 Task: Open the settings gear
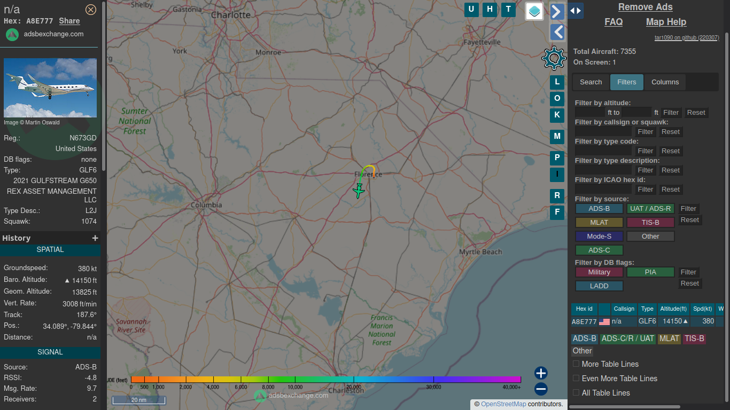tap(554, 58)
